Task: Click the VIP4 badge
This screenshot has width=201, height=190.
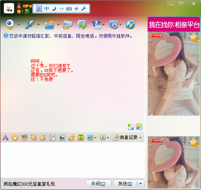Action: pos(27,6)
